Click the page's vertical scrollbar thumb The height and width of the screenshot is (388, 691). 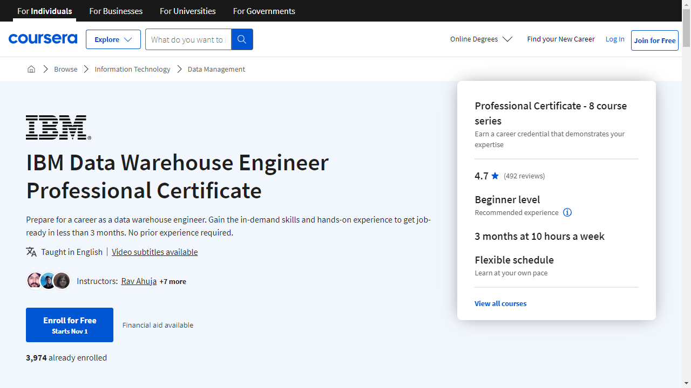[x=686, y=28]
